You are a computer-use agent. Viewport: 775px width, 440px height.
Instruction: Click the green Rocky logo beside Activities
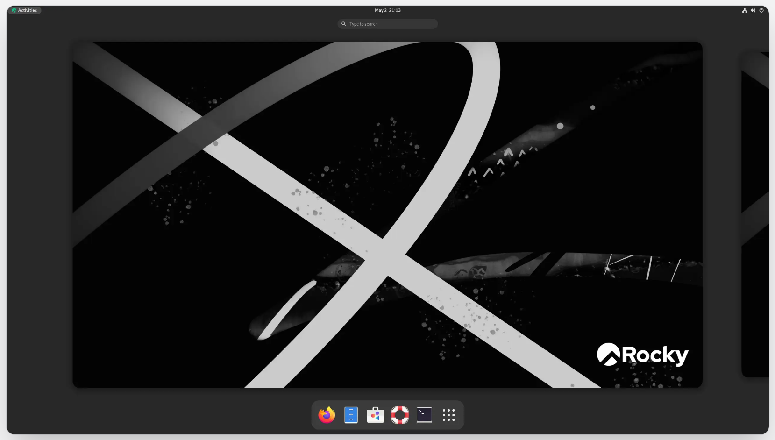point(14,10)
